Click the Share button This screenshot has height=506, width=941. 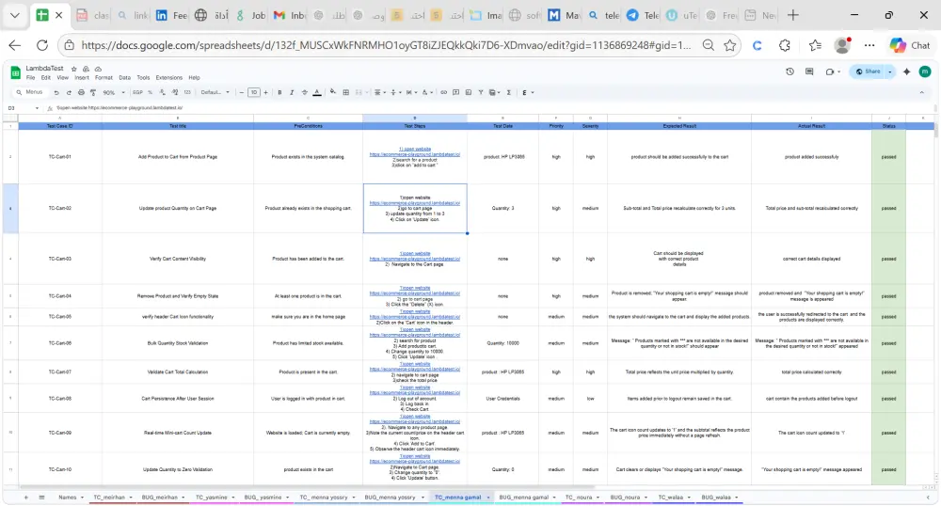(868, 71)
